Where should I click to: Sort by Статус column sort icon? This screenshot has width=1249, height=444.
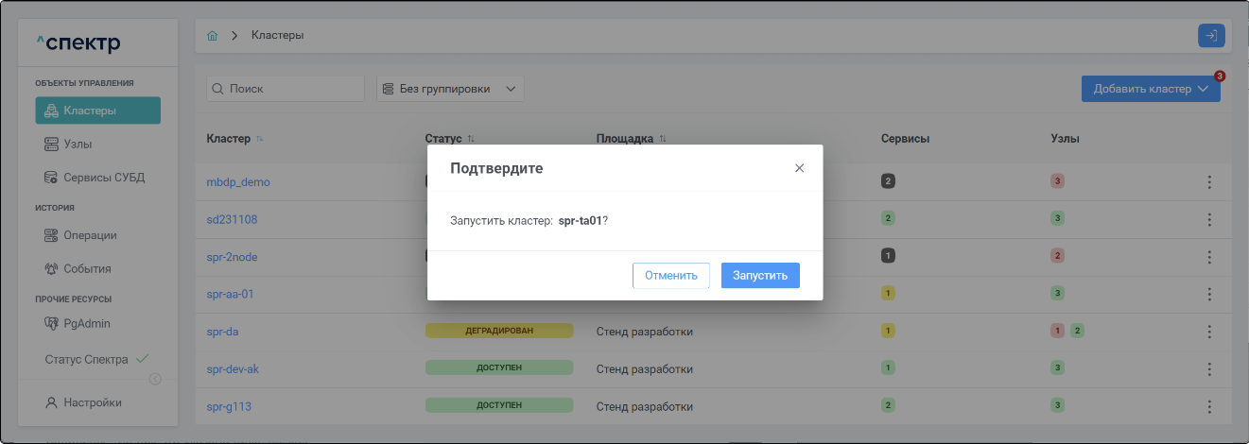[x=471, y=139]
